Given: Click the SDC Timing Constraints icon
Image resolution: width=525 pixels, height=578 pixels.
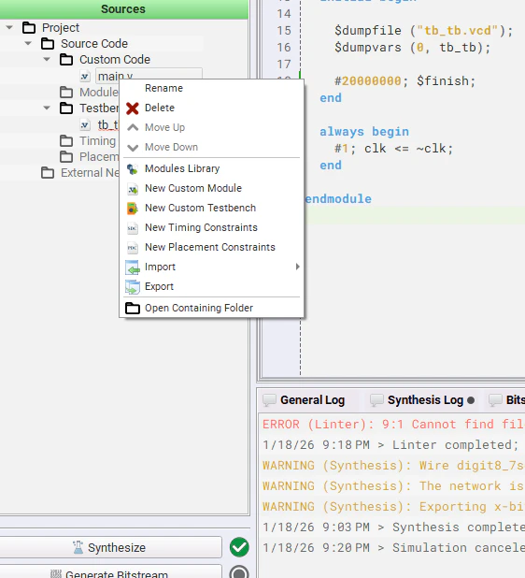Looking at the screenshot, I should coord(133,228).
